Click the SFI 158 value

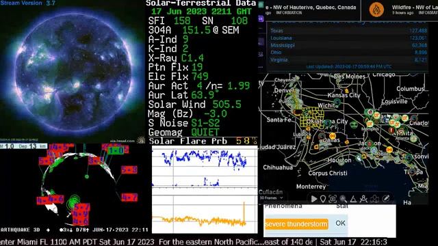click(x=182, y=20)
